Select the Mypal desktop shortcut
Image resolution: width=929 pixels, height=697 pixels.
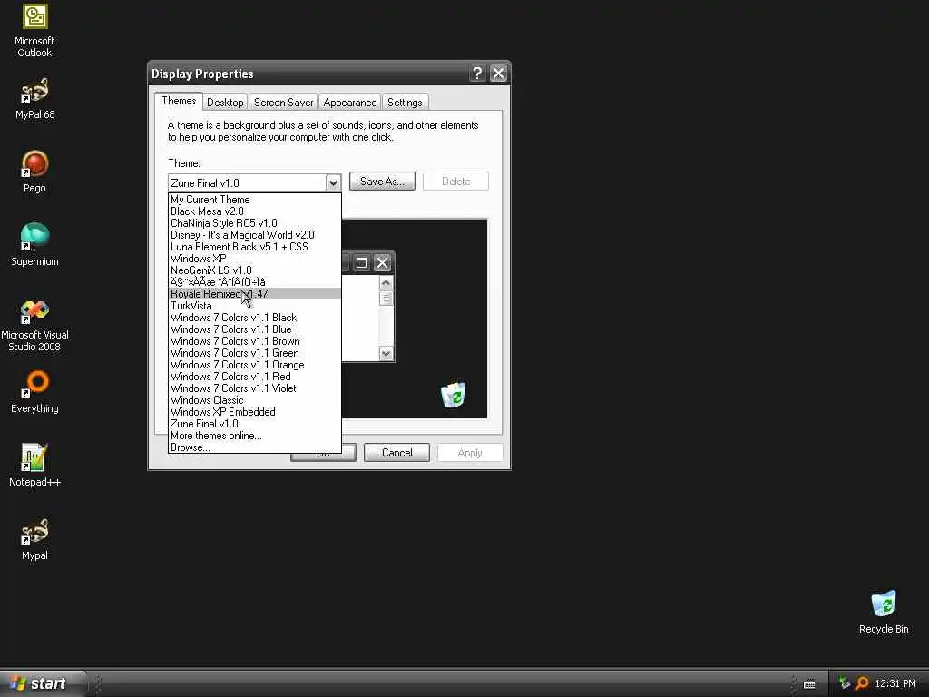point(34,540)
